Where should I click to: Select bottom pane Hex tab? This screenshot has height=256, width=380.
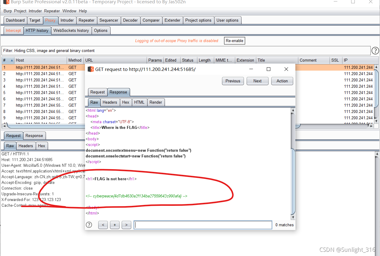tap(41, 146)
